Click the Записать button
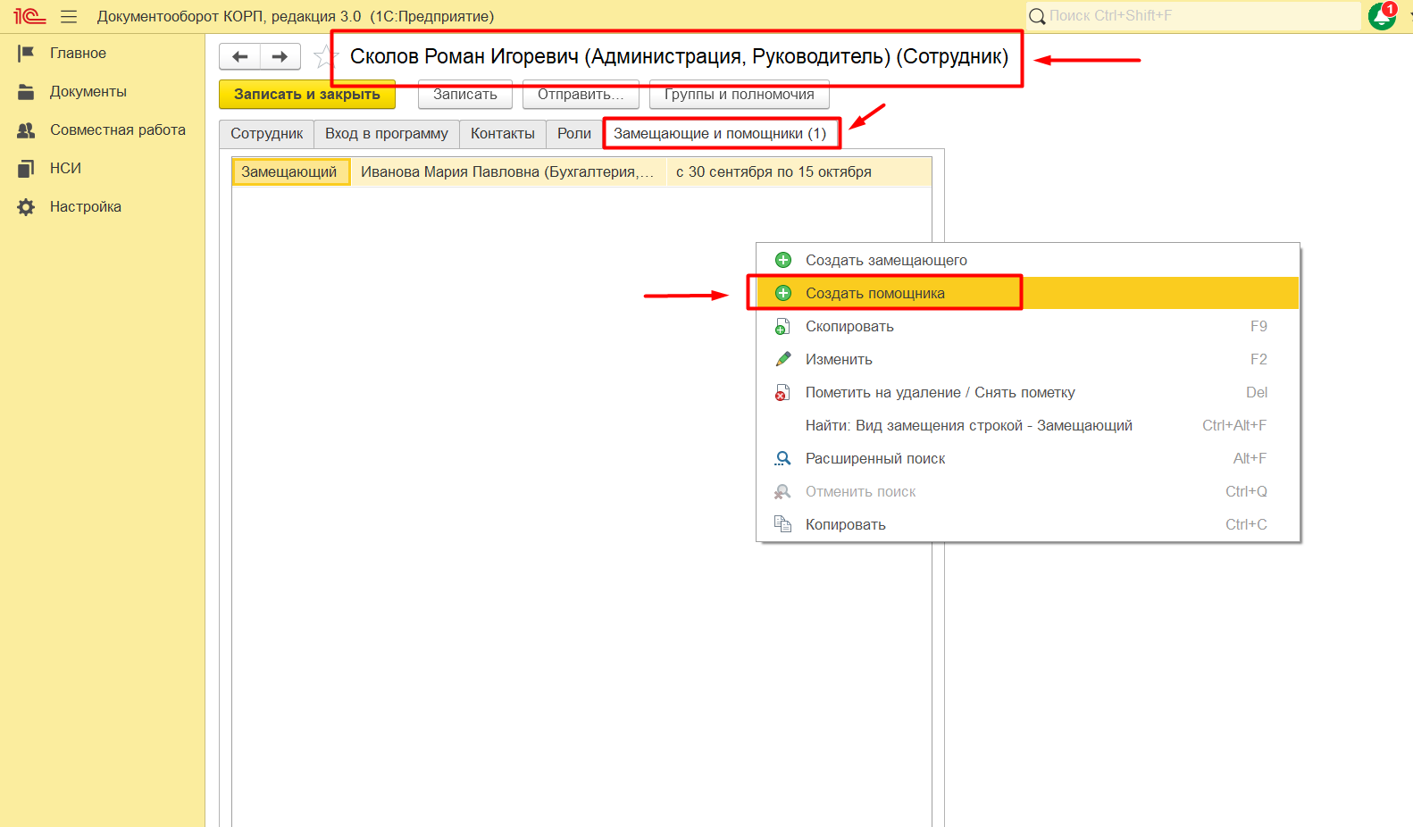 tap(465, 95)
